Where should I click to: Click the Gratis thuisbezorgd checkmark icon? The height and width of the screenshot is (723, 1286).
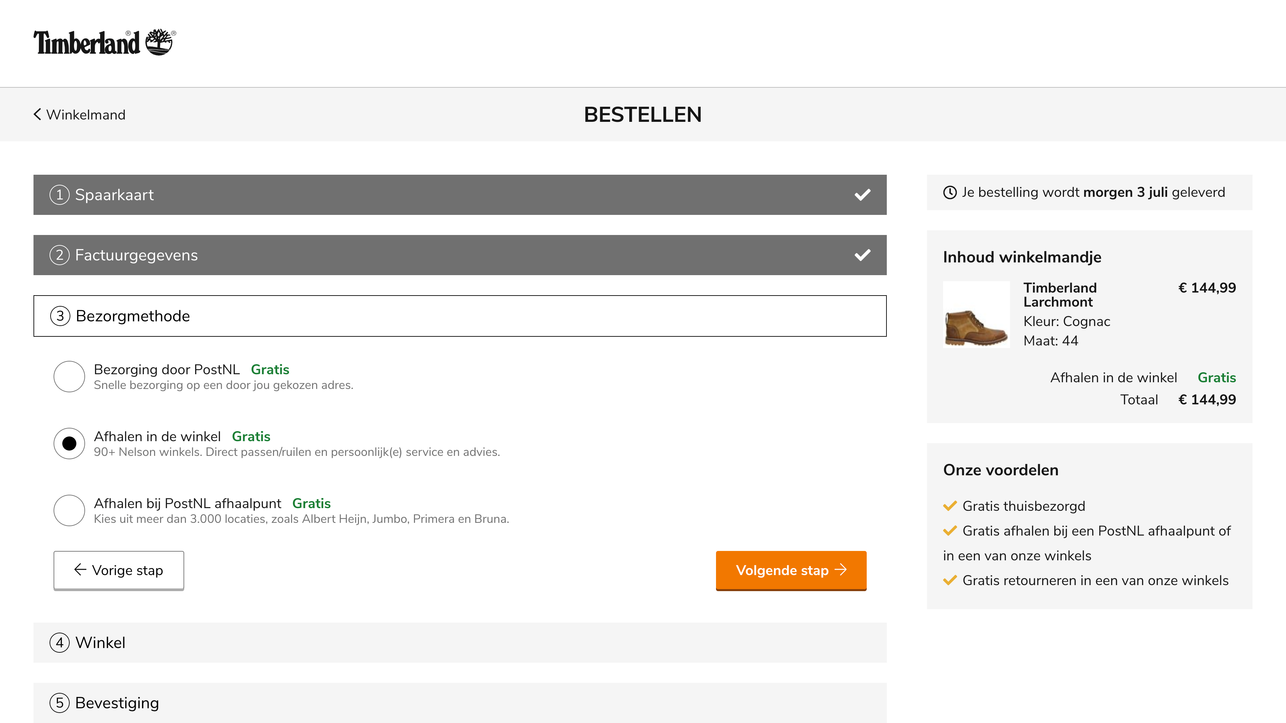[949, 506]
